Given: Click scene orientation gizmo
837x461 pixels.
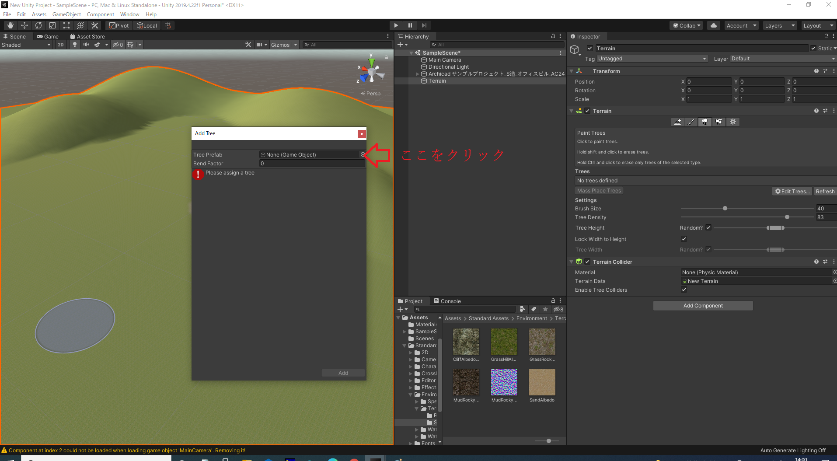Looking at the screenshot, I should pos(371,71).
